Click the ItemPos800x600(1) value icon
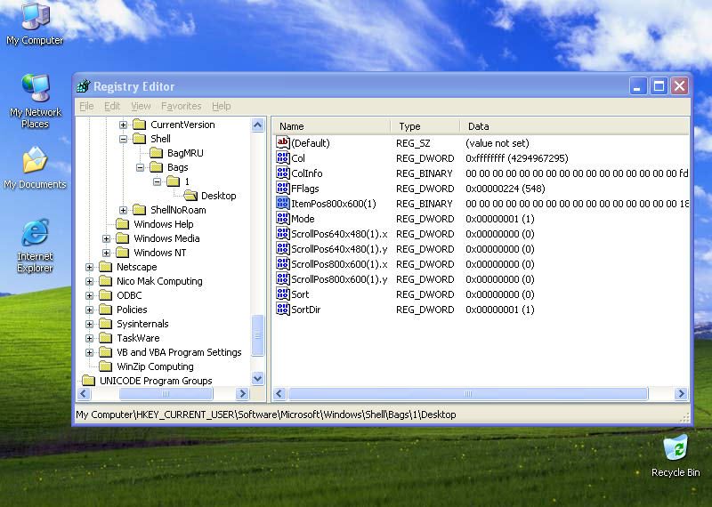The width and height of the screenshot is (712, 507). point(282,204)
